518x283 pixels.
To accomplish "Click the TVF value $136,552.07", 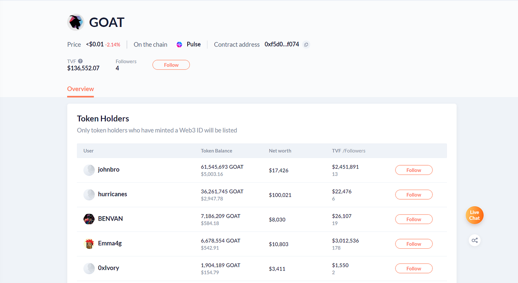I will click(83, 68).
